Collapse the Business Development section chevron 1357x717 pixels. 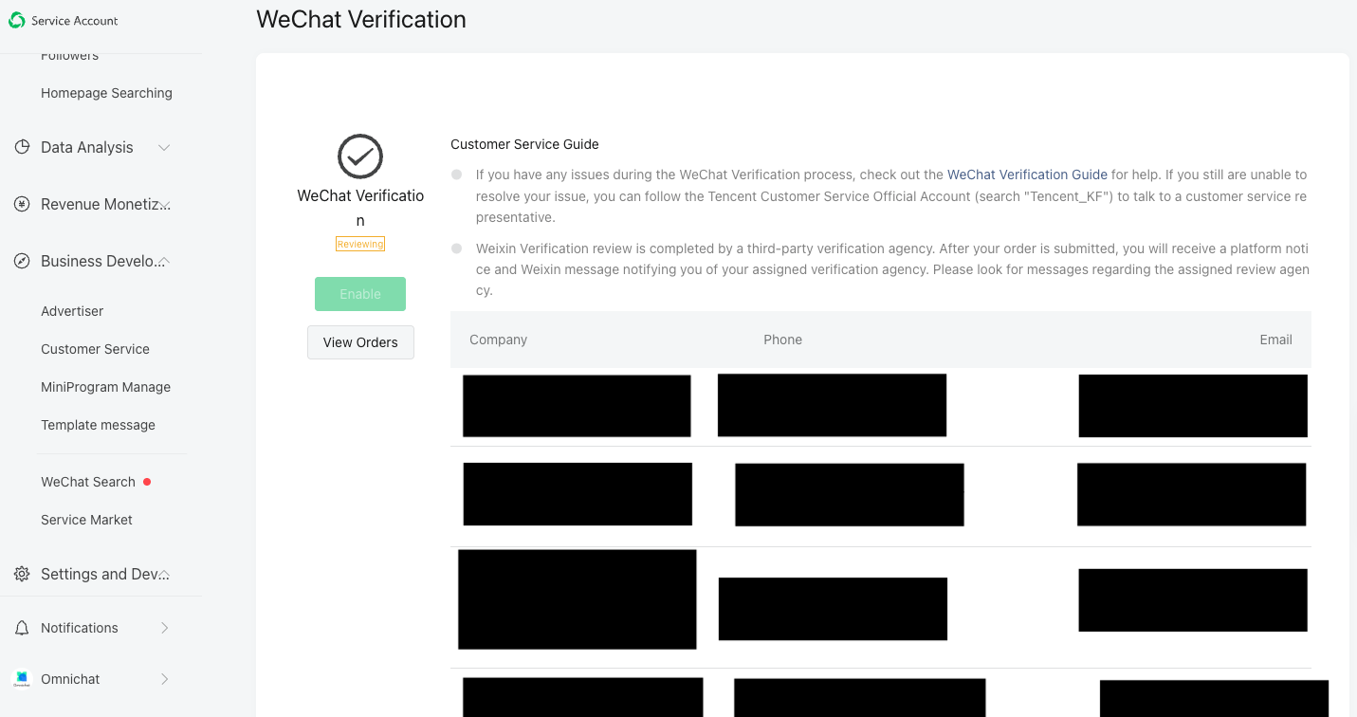tap(164, 261)
